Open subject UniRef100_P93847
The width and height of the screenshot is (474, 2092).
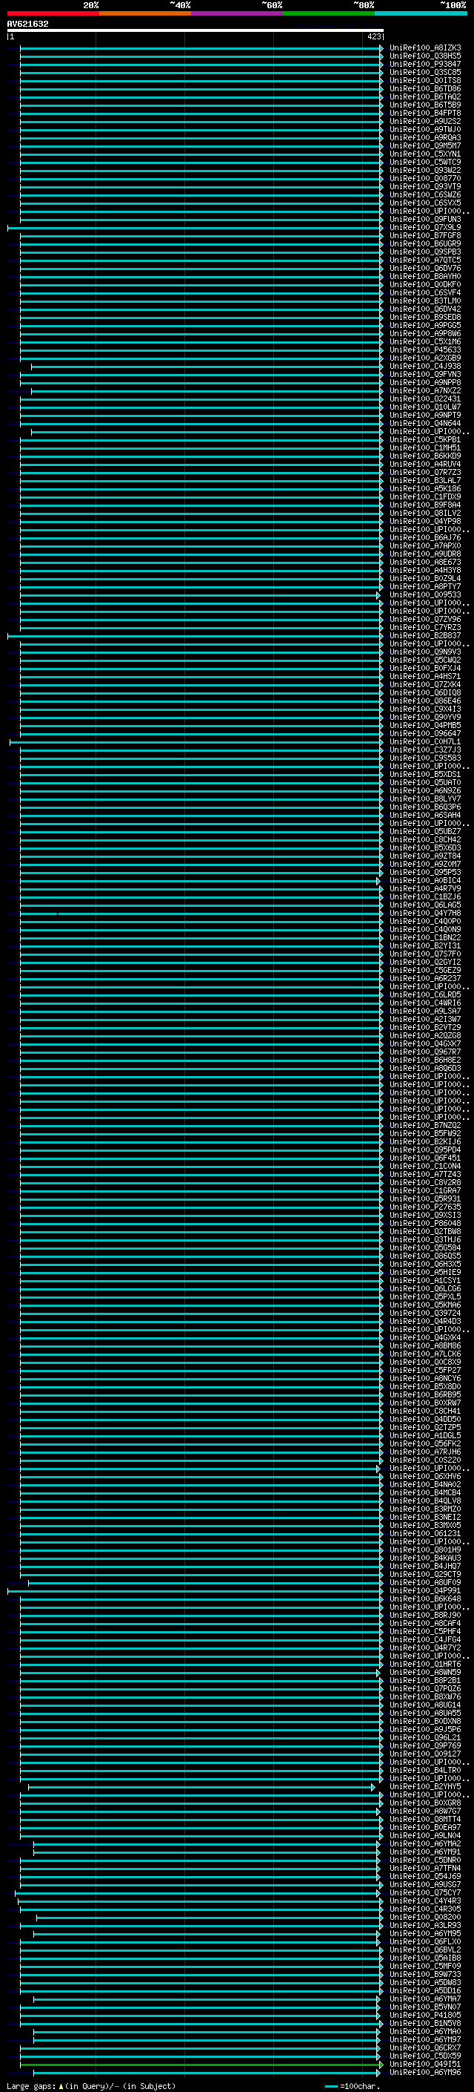[x=425, y=64]
